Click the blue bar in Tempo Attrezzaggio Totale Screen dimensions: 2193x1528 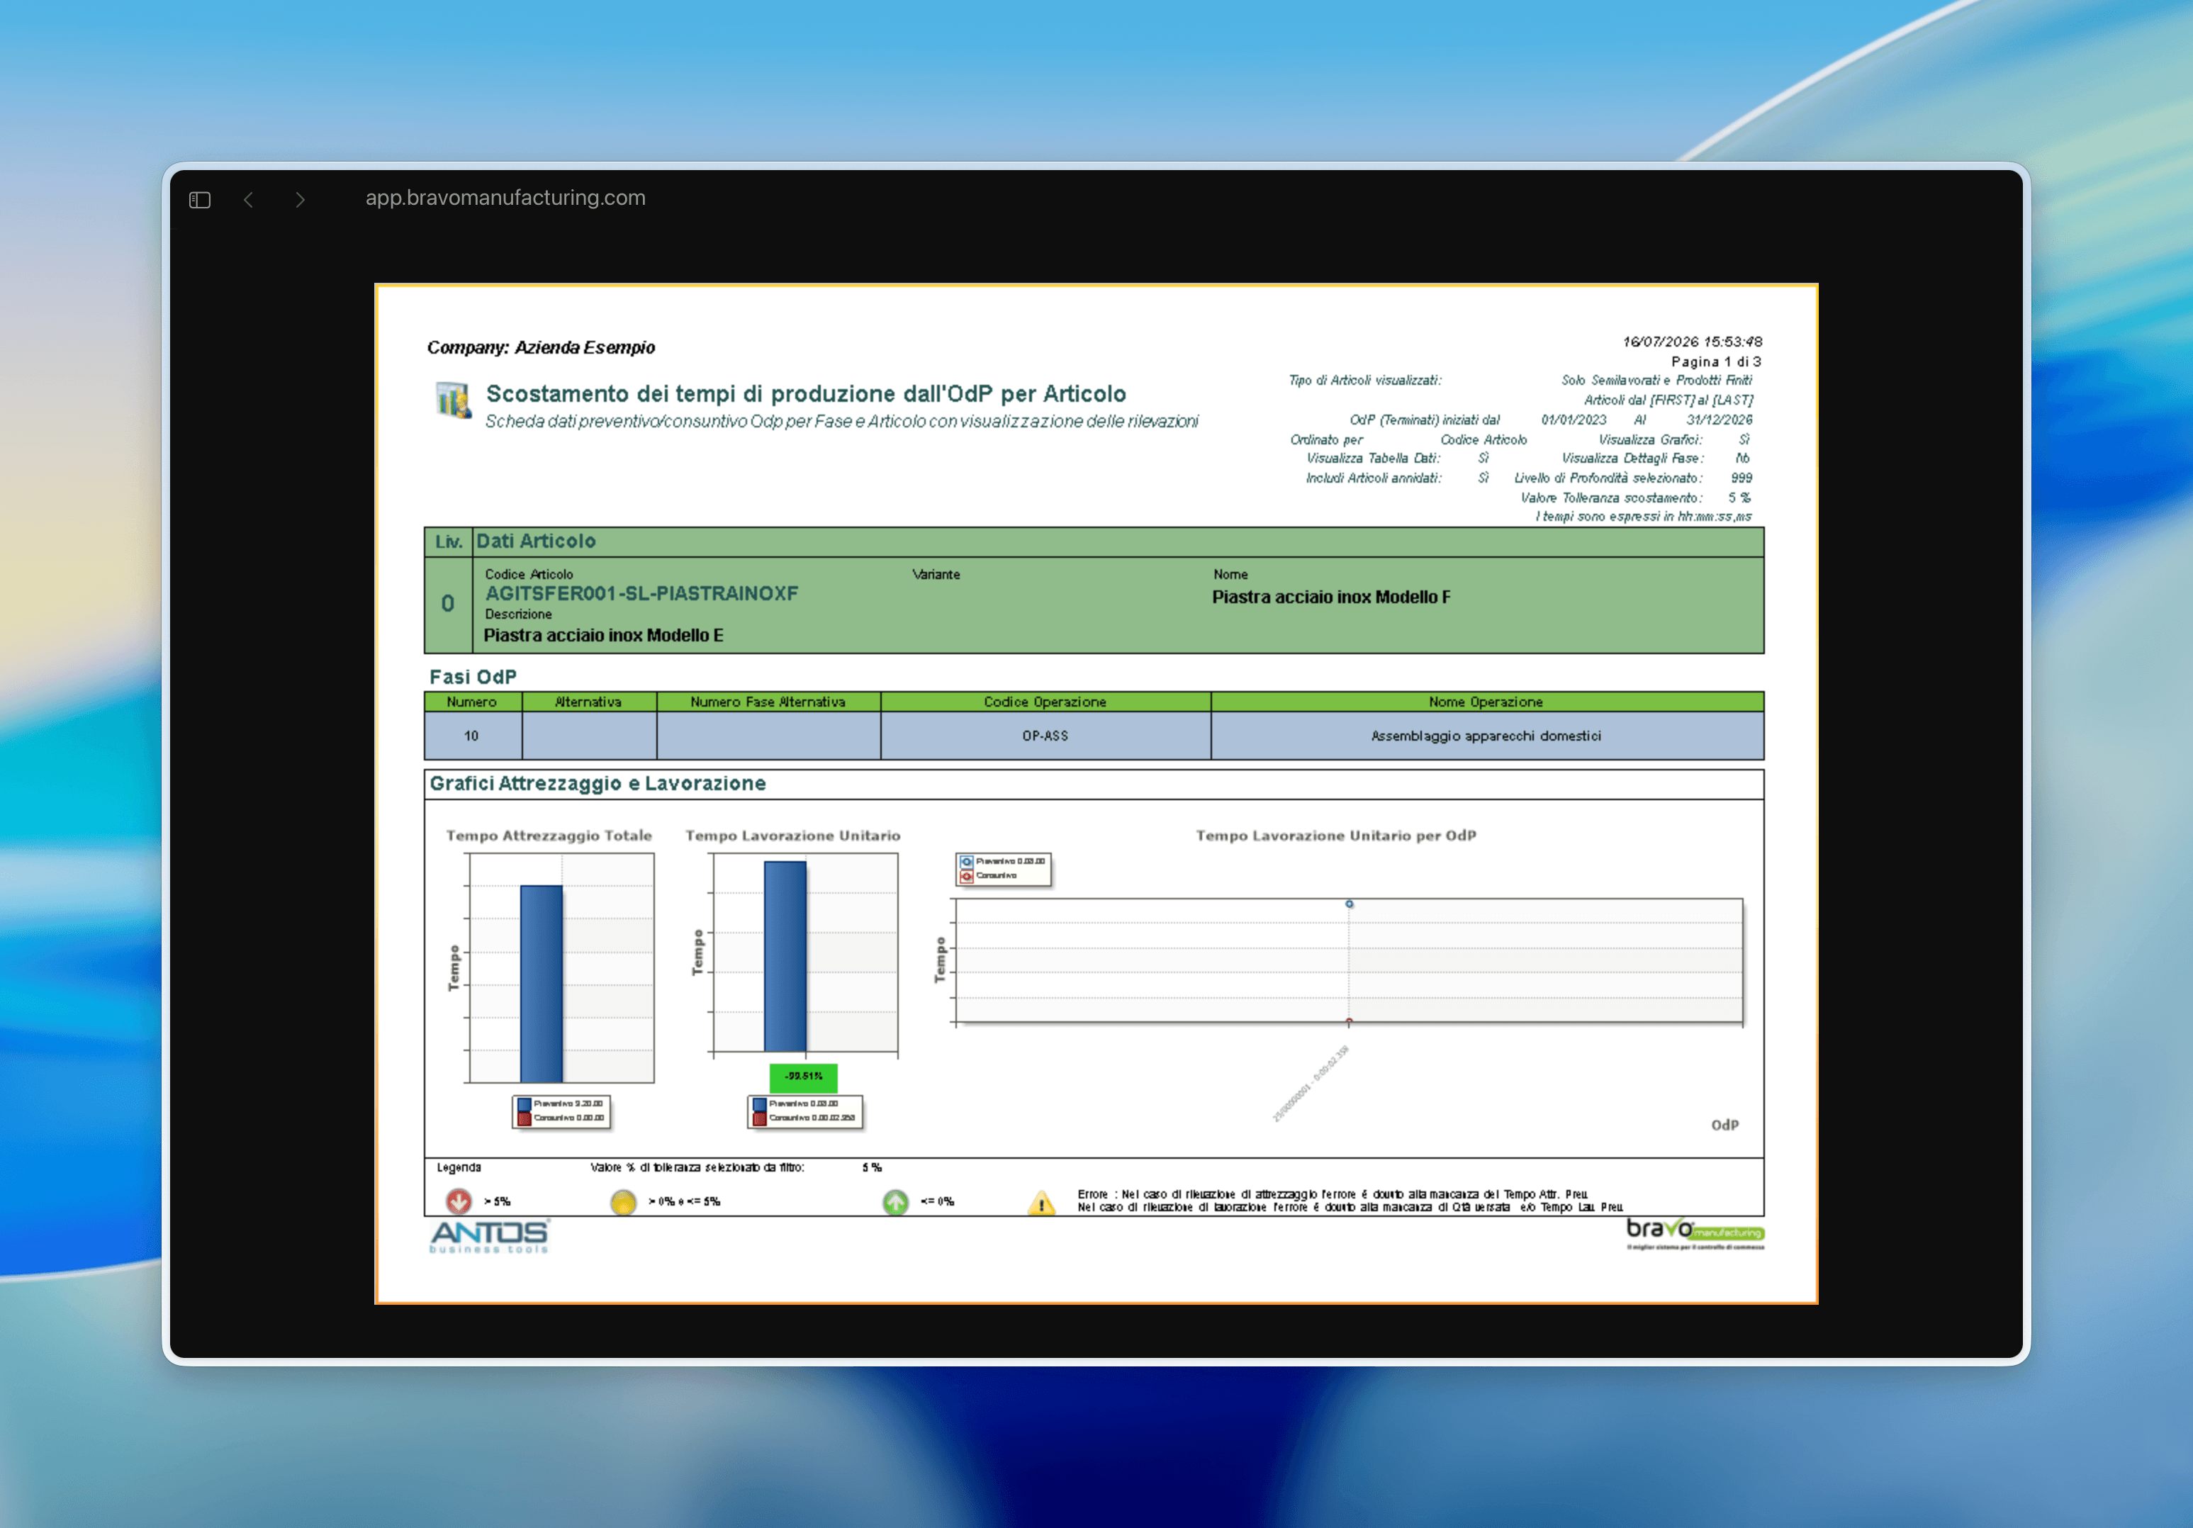click(541, 984)
